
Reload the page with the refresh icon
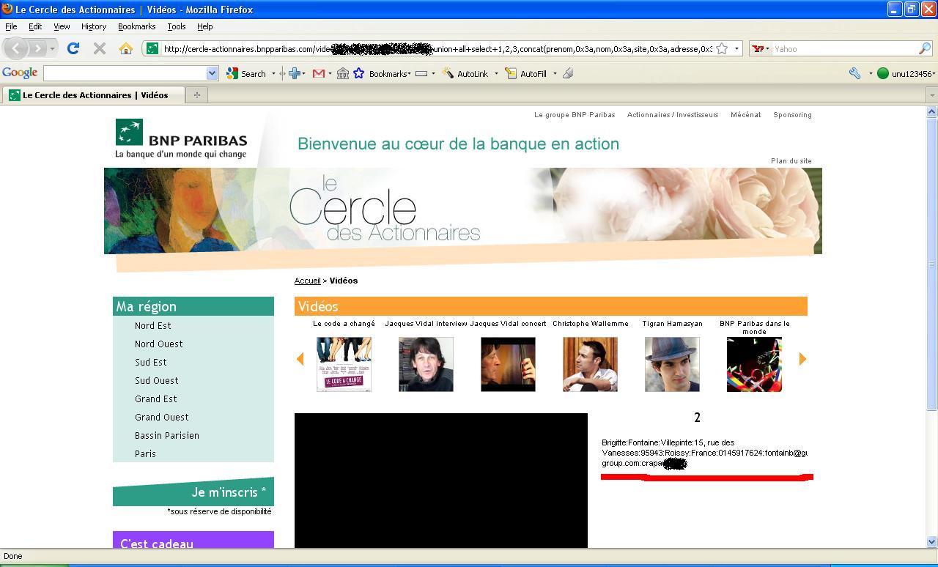73,48
